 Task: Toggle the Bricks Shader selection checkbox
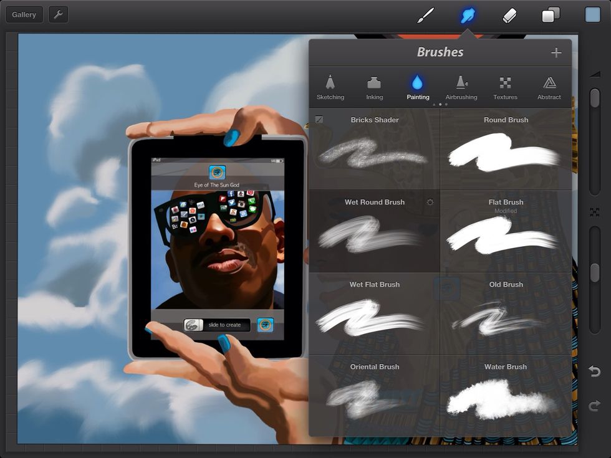(x=319, y=118)
